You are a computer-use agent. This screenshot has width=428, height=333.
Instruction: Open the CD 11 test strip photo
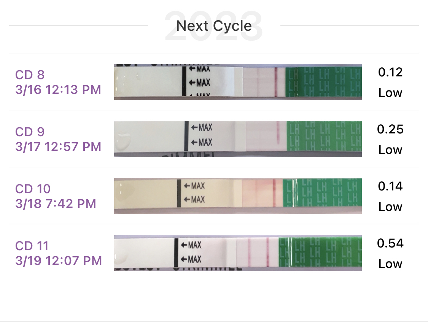click(238, 253)
